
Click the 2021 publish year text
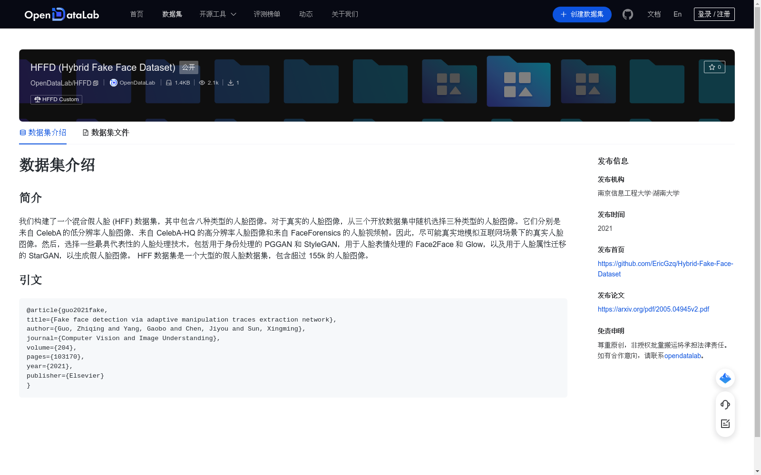tap(605, 228)
